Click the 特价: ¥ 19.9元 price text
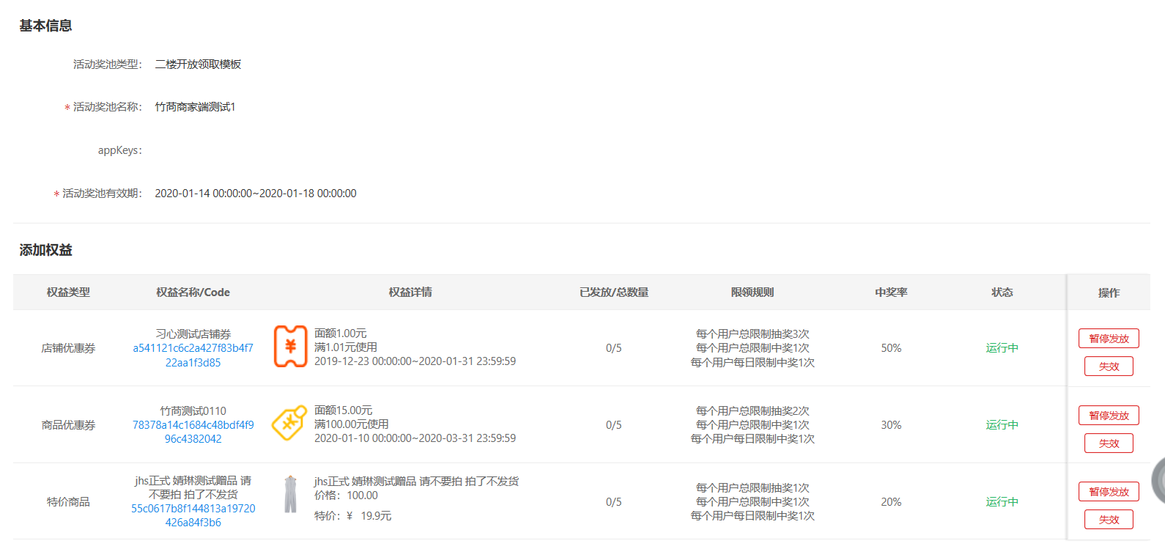Screen dimensions: 1165x549 (353, 516)
